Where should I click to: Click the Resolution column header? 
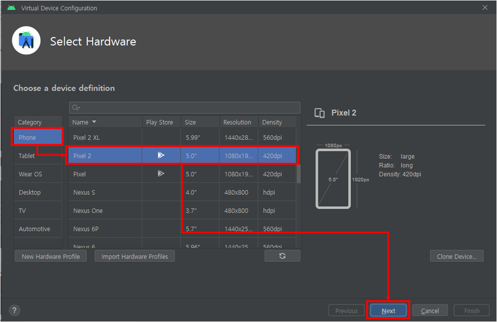(x=239, y=122)
